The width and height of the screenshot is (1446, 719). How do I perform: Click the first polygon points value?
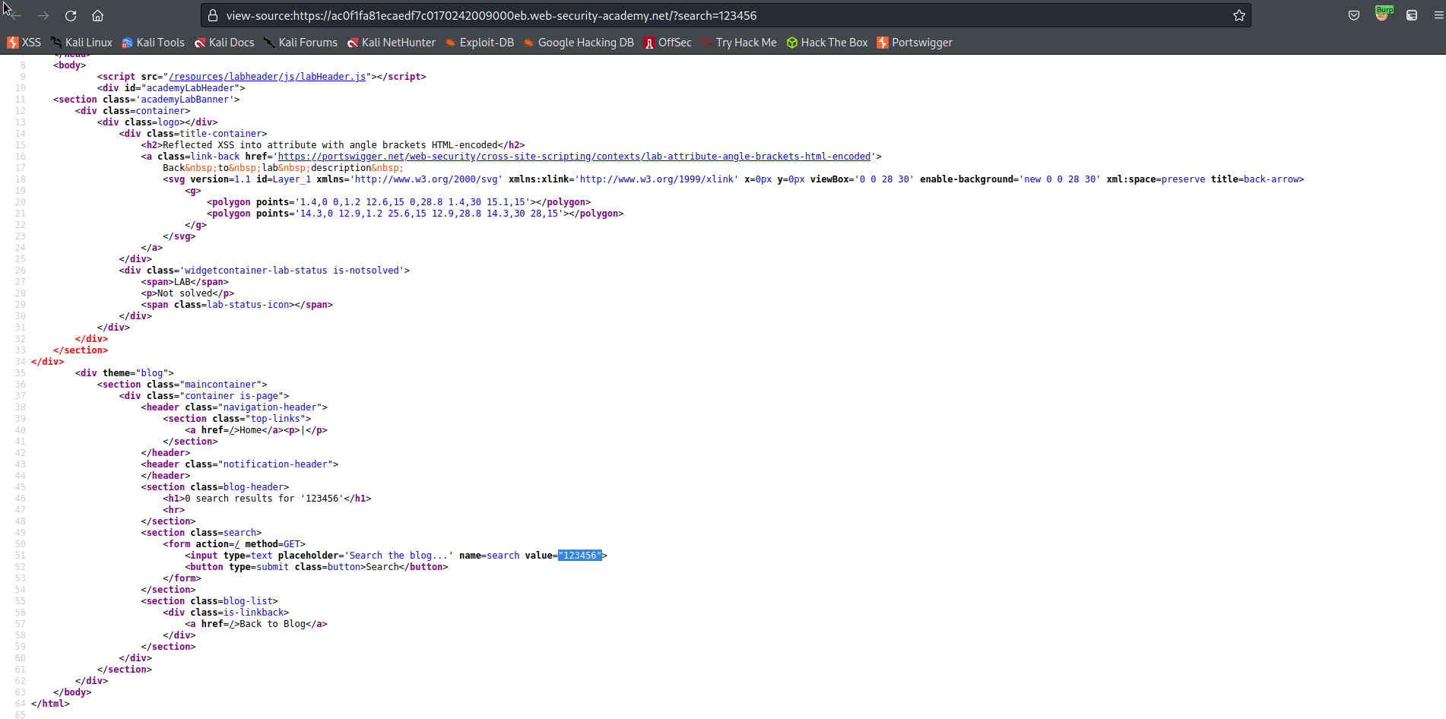(x=413, y=202)
